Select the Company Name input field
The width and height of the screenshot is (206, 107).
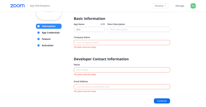pyautogui.click(x=122, y=43)
